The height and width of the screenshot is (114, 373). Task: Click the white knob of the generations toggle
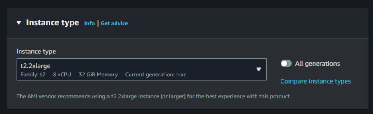coord(284,63)
